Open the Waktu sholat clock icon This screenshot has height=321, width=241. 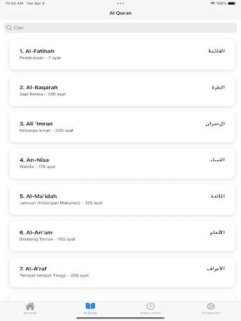tap(151, 307)
